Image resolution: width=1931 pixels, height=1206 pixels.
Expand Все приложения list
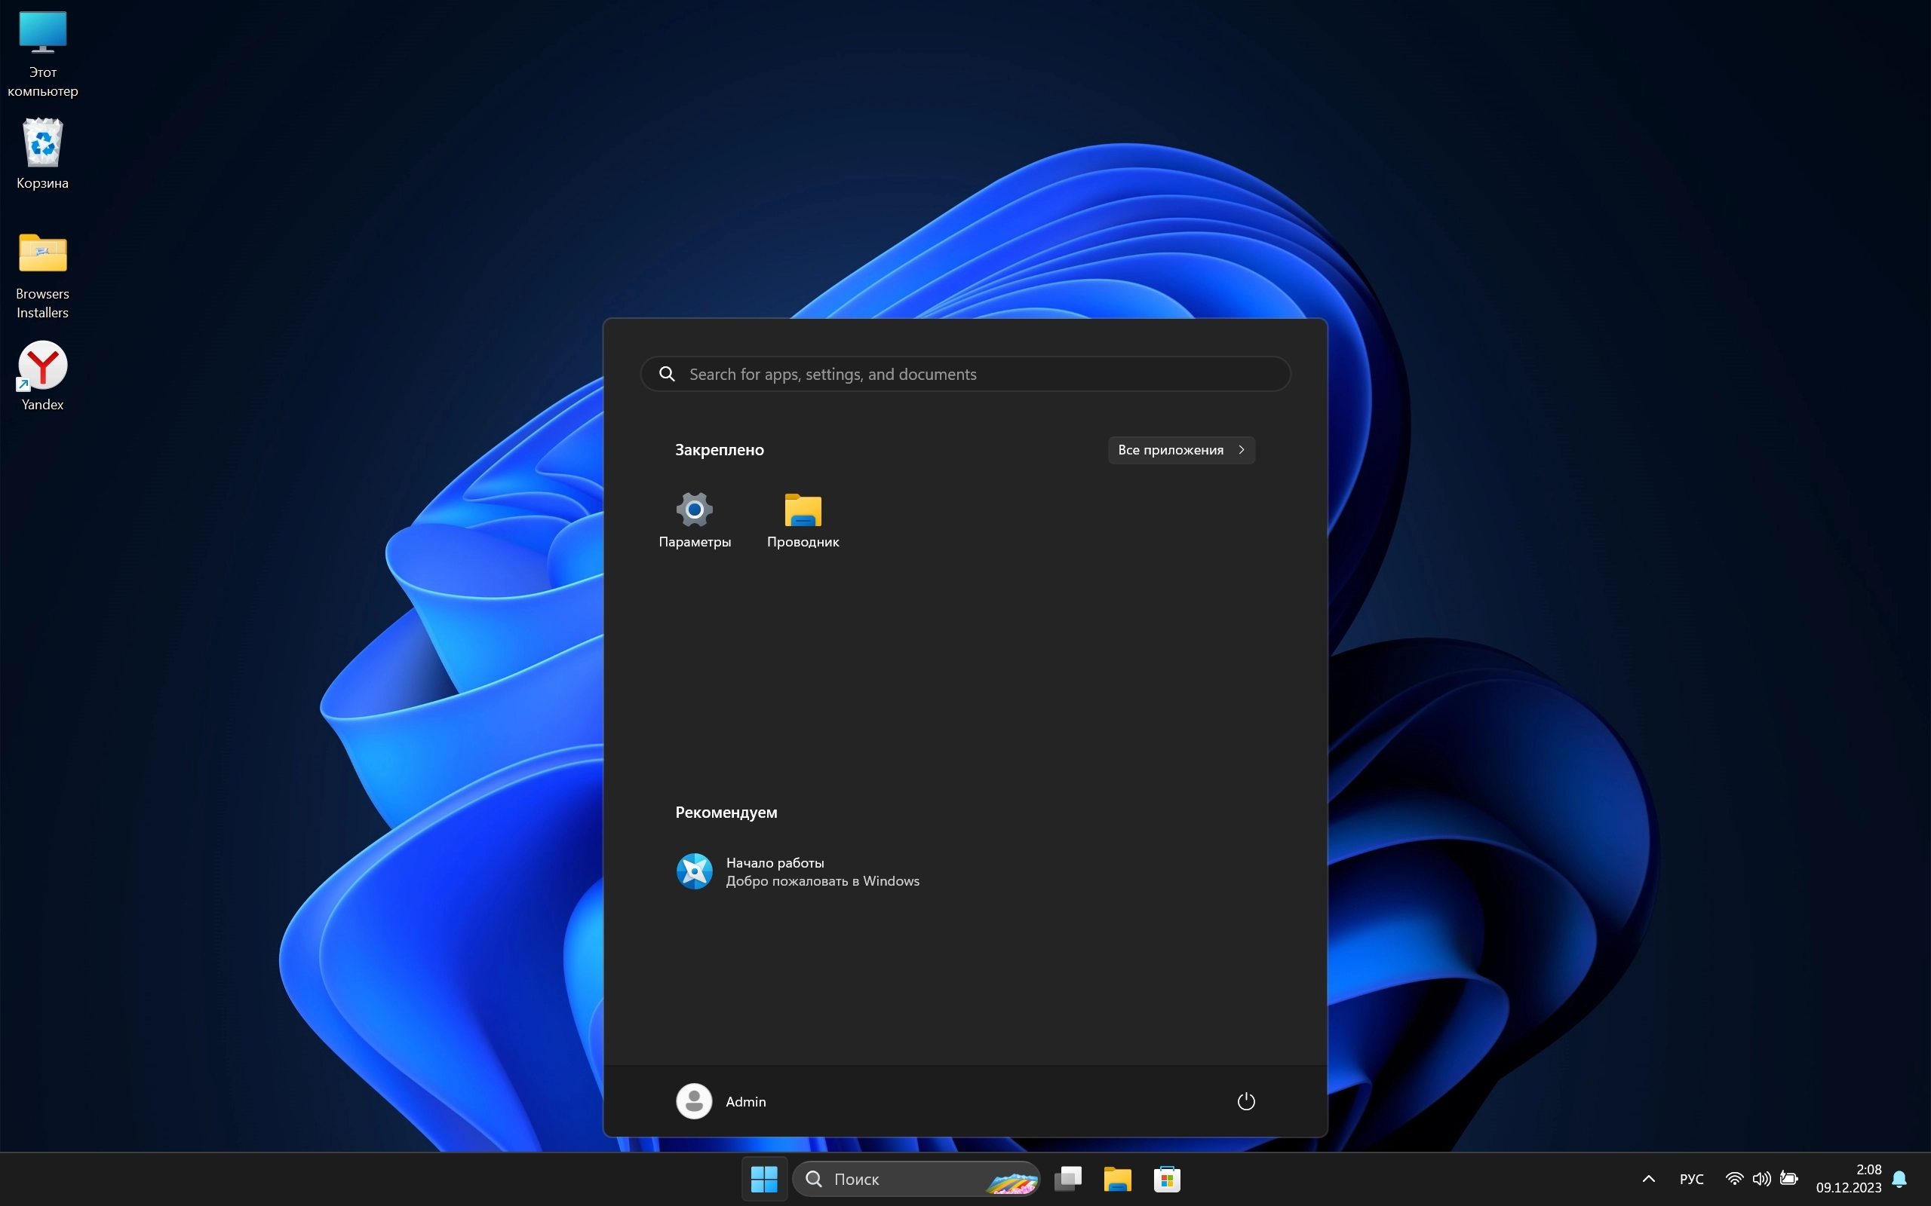coord(1181,450)
